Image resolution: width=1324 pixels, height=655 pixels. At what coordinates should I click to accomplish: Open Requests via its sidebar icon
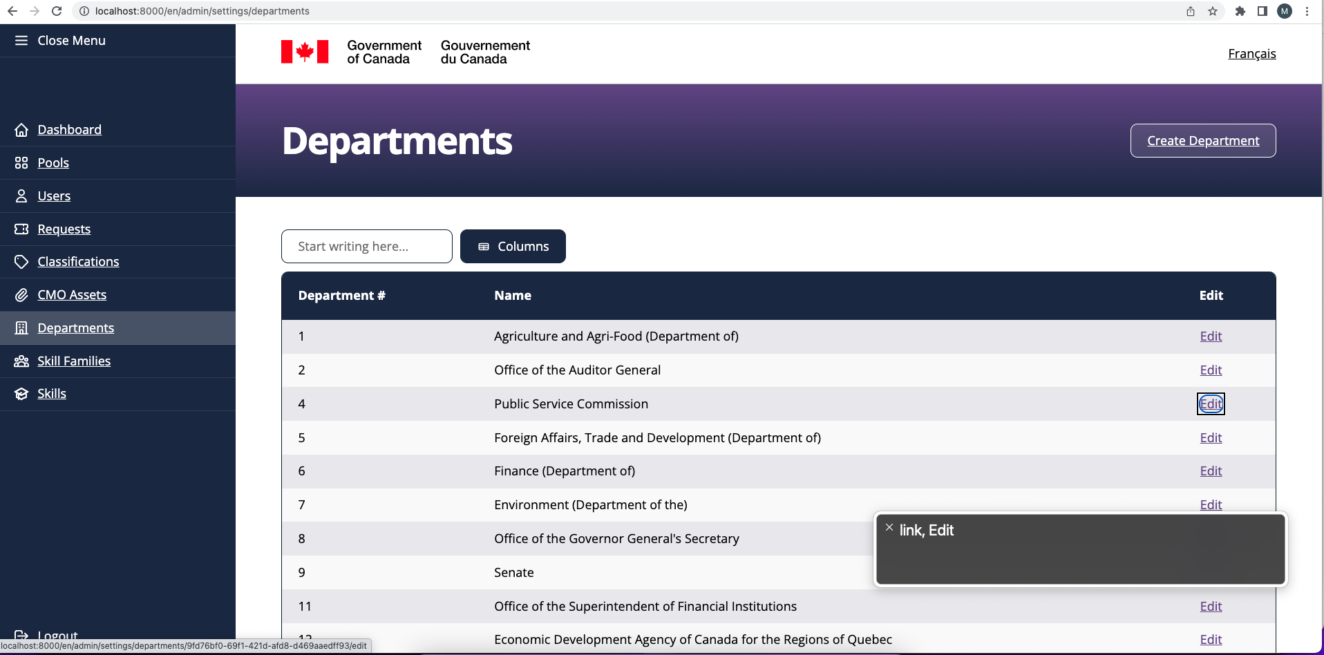21,229
